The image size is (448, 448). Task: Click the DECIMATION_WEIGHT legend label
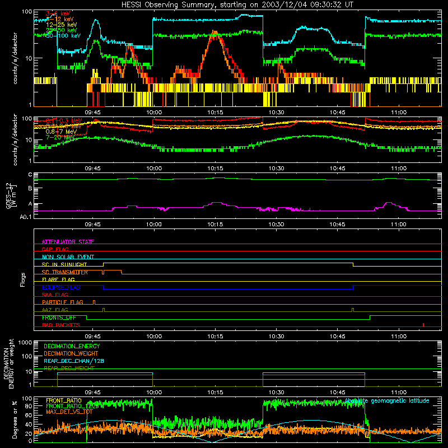pyautogui.click(x=71, y=353)
